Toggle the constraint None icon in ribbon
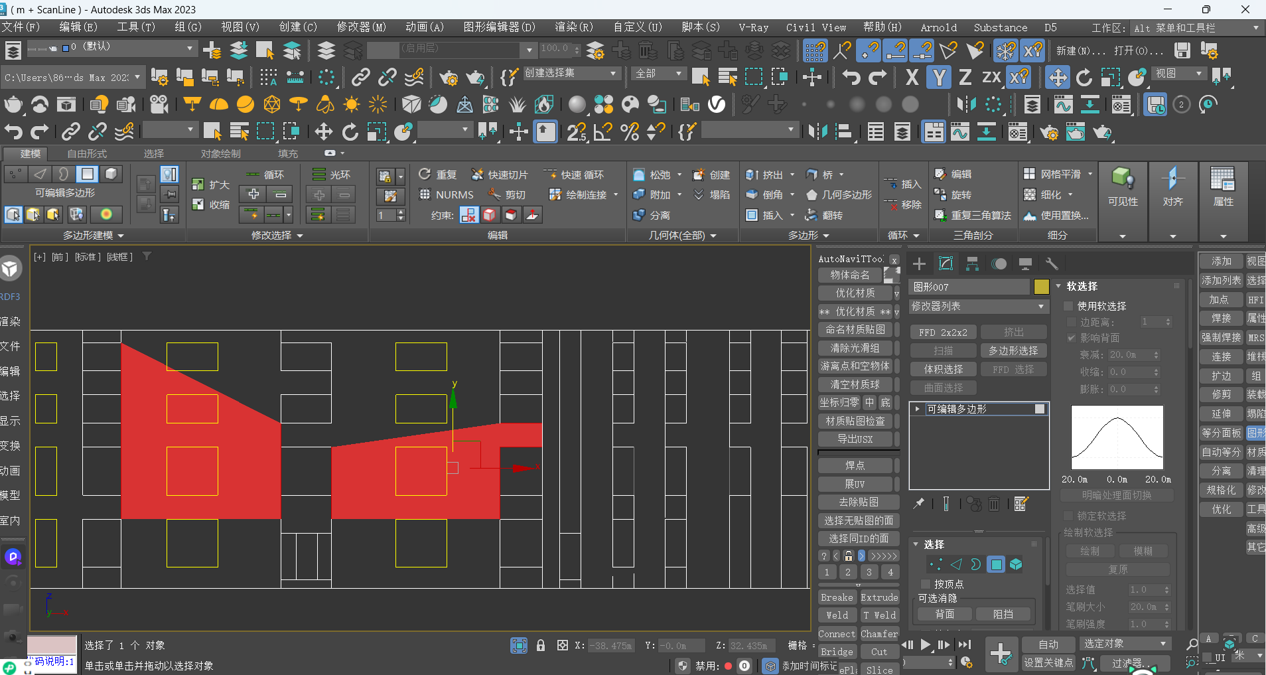Screen dimensions: 1266x675 (468, 215)
